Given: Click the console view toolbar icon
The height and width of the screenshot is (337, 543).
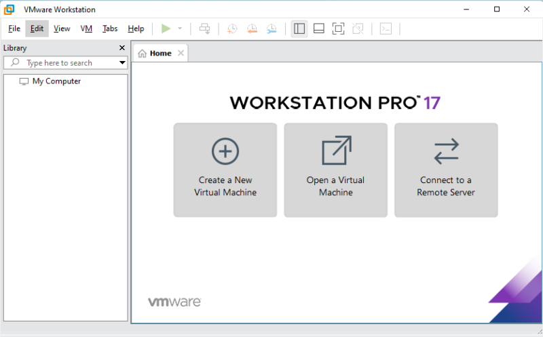Looking at the screenshot, I should [x=386, y=28].
